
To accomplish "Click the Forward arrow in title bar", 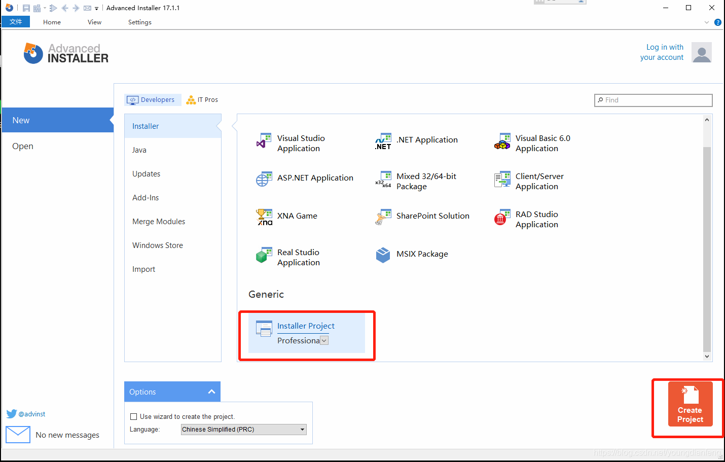I will (76, 8).
